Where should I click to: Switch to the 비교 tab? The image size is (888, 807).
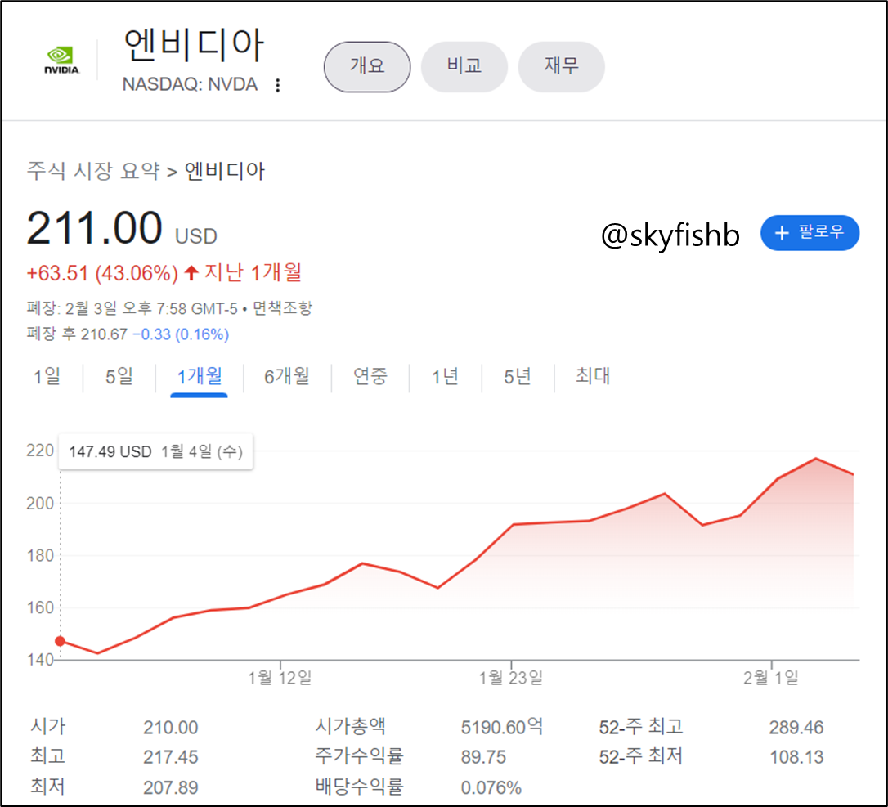[x=464, y=66]
